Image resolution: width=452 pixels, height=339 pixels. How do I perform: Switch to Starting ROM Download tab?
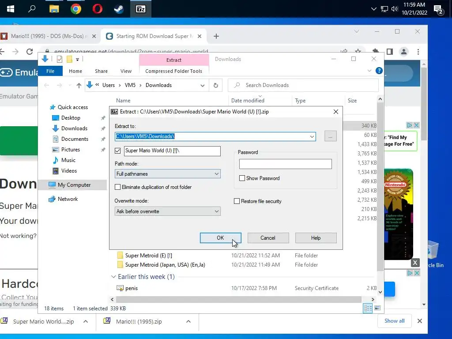pos(154,36)
